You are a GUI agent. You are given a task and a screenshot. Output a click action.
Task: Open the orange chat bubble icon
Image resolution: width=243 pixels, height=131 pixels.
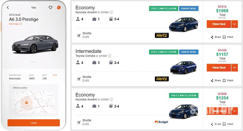[x=59, y=7]
